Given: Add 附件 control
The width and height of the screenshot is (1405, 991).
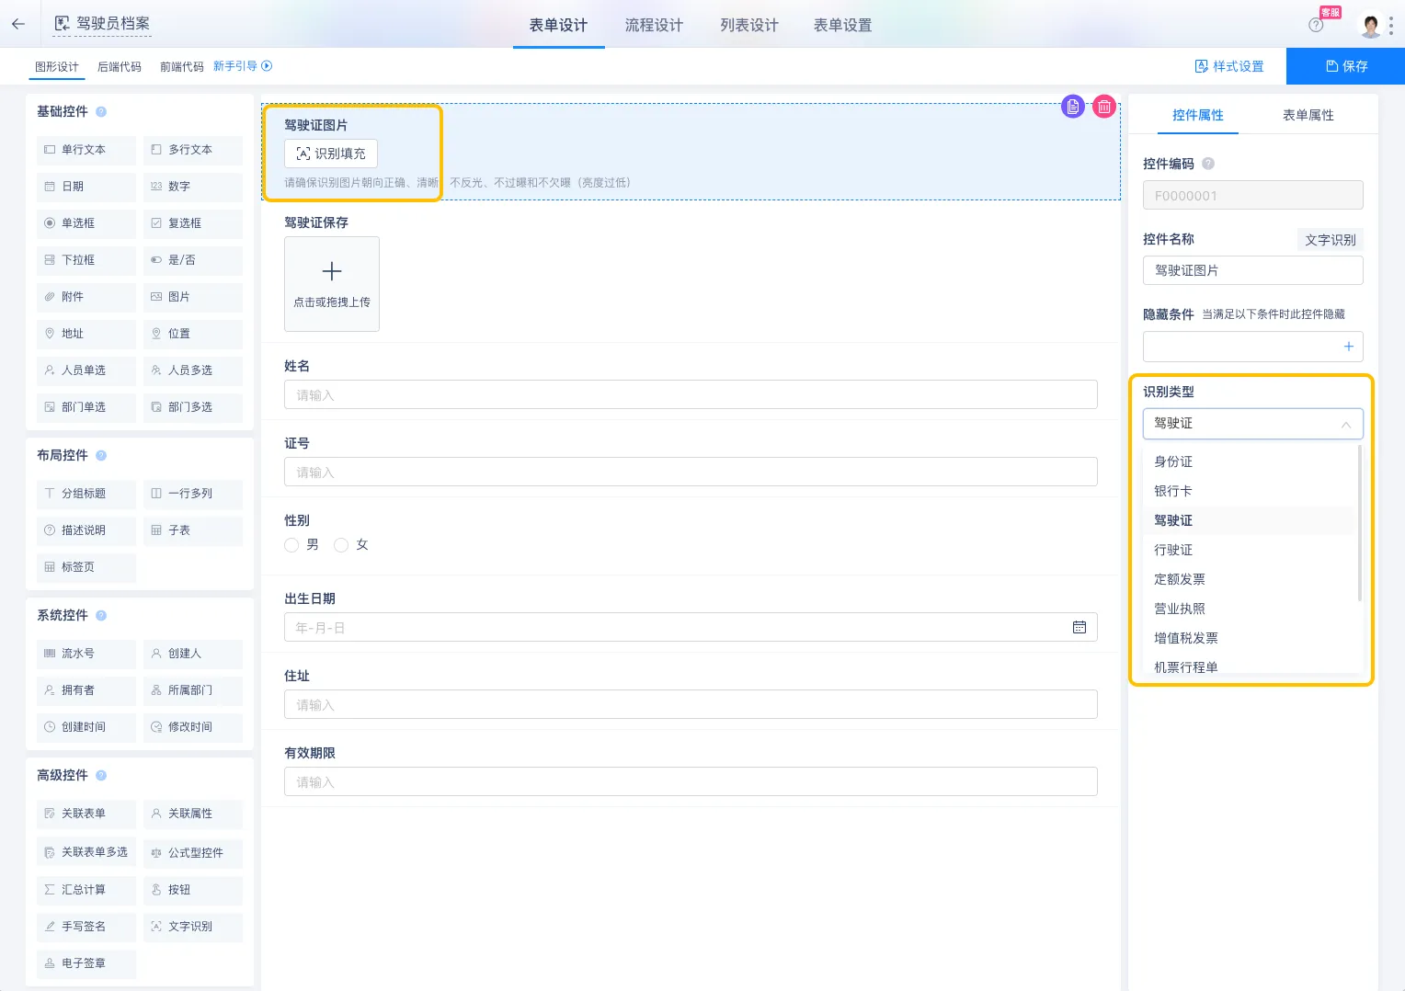Looking at the screenshot, I should point(86,297).
